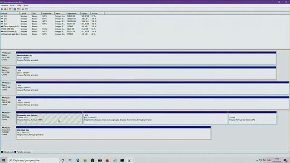
Task: Open the Windows Start menu
Action: [x=4, y=160]
